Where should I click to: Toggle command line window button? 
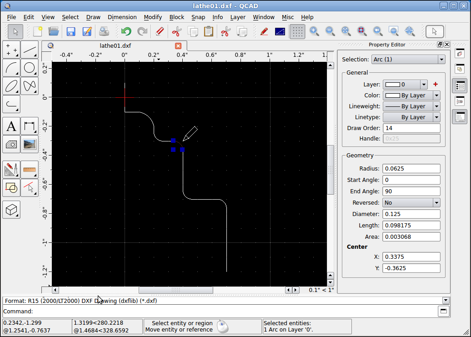443,311
